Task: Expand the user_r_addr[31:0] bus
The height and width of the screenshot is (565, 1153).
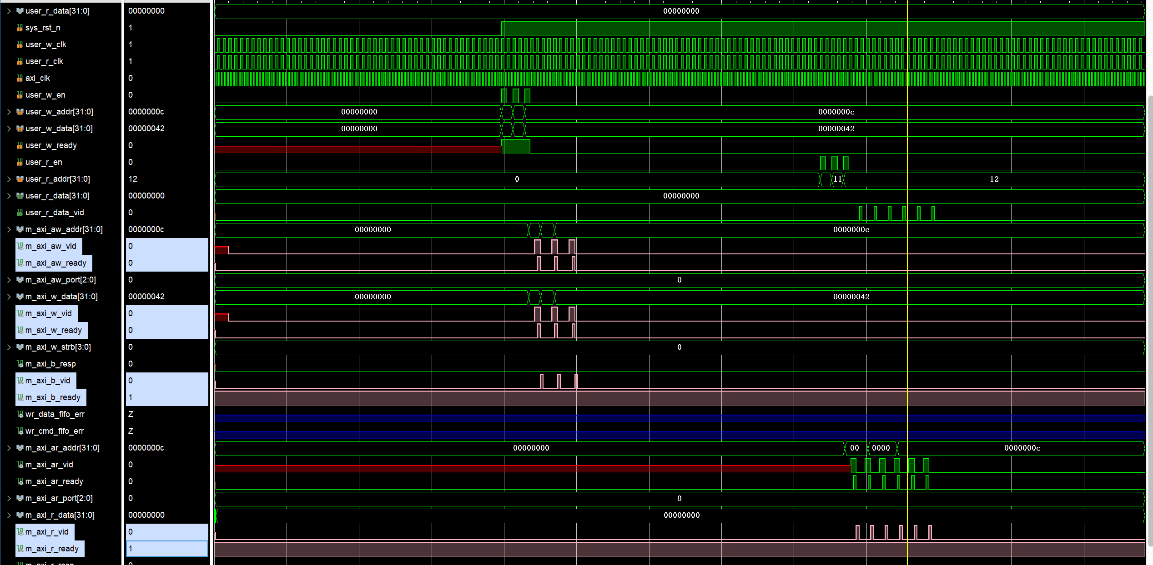Action: [9, 179]
